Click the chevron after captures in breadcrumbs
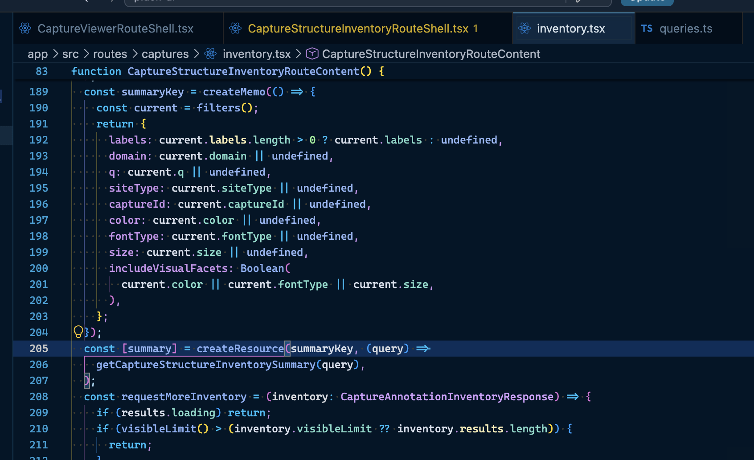The width and height of the screenshot is (754, 460). pos(197,54)
